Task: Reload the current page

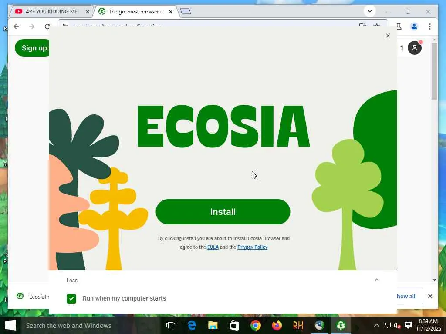Action: point(47,27)
